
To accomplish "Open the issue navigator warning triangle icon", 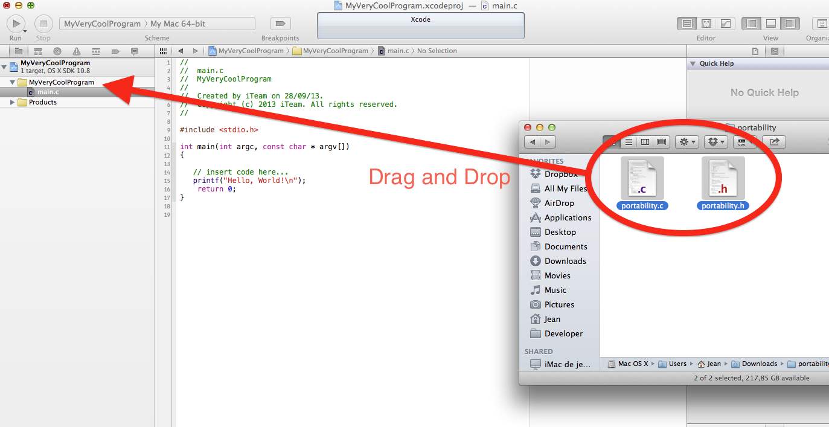I will 77,51.
